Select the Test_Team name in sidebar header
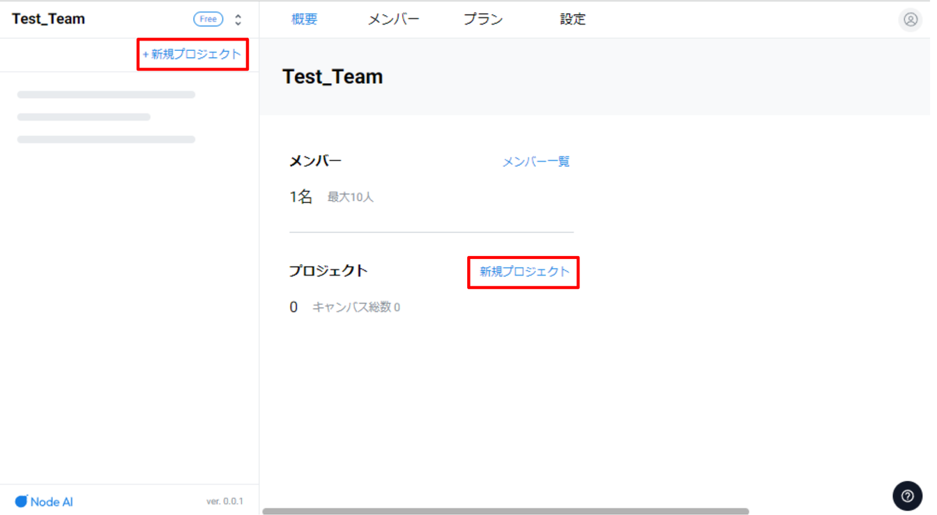This screenshot has height=515, width=937. coord(49,19)
